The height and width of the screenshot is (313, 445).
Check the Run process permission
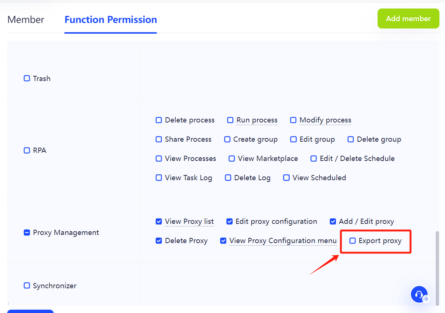(x=230, y=120)
